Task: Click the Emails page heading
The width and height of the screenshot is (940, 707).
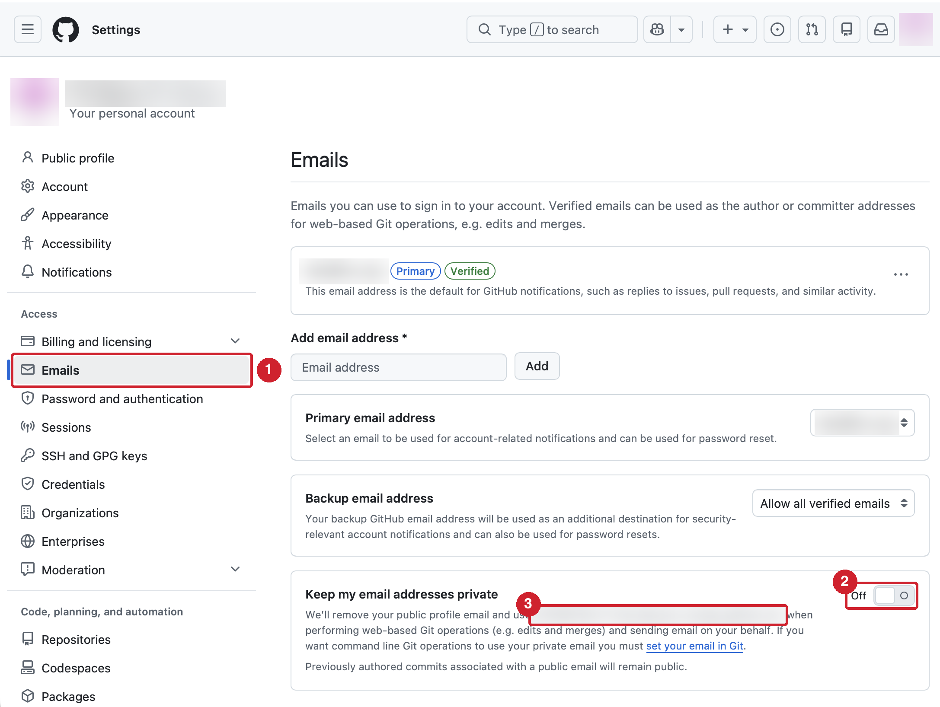Action: [319, 160]
